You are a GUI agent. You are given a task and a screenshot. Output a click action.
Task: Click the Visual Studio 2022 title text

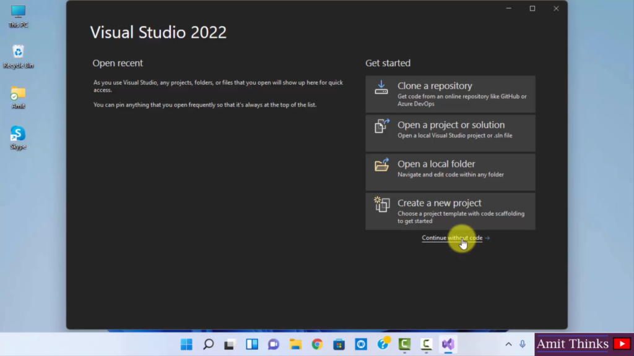pyautogui.click(x=158, y=32)
